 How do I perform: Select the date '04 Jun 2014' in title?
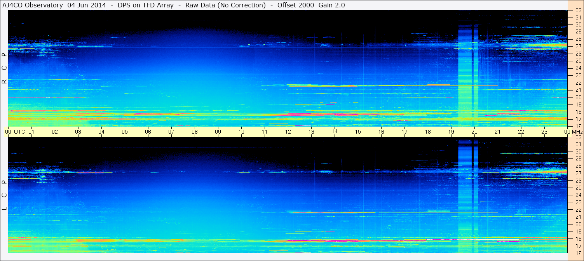pos(86,5)
